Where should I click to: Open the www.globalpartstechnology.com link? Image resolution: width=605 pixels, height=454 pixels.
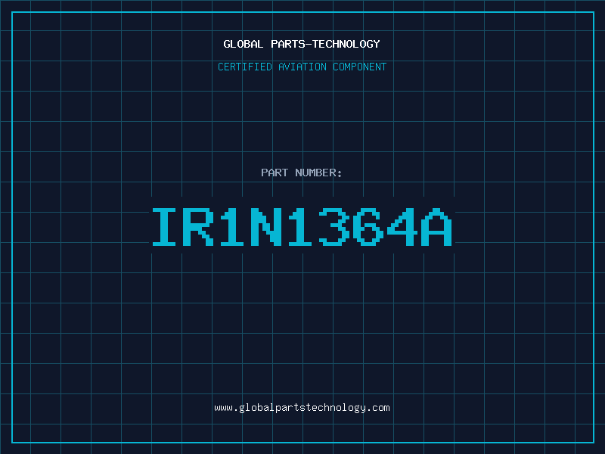[302, 408]
